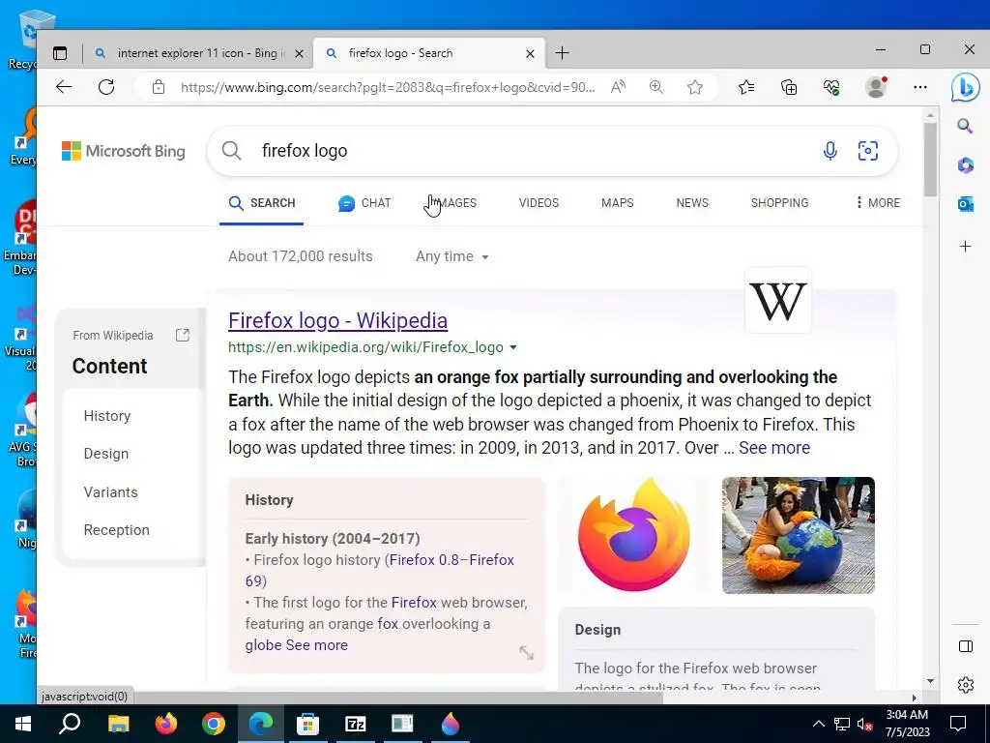The width and height of the screenshot is (990, 743).
Task: Expand the Wikipedia URL dropdown arrow
Action: point(513,347)
